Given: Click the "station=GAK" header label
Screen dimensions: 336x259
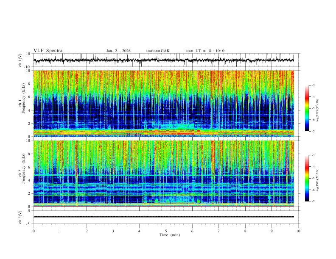Looking at the screenshot, I should pos(157,51).
